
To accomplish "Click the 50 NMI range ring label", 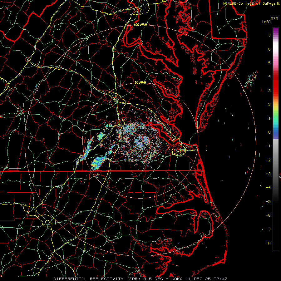I will click(140, 82).
